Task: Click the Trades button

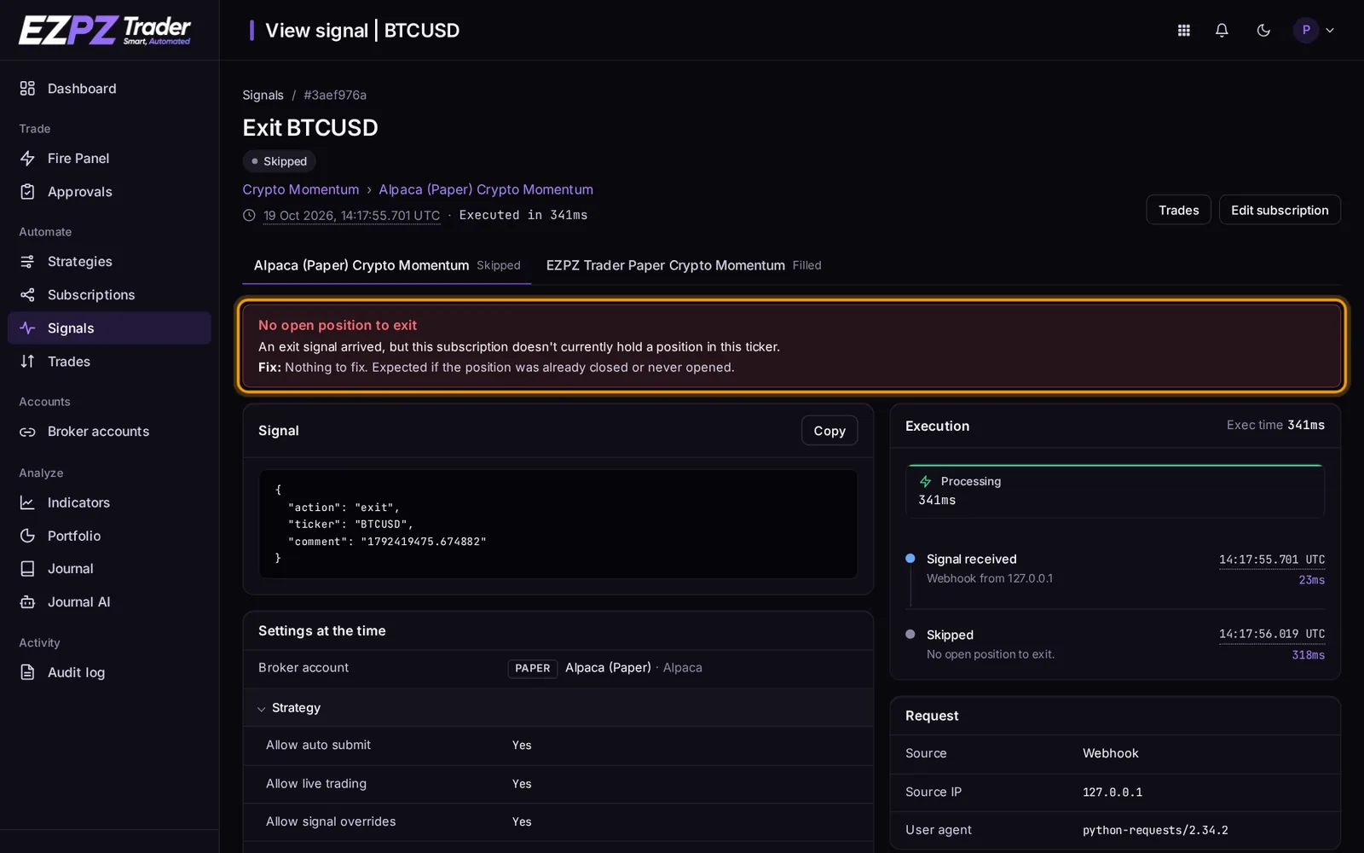Action: pyautogui.click(x=1178, y=210)
